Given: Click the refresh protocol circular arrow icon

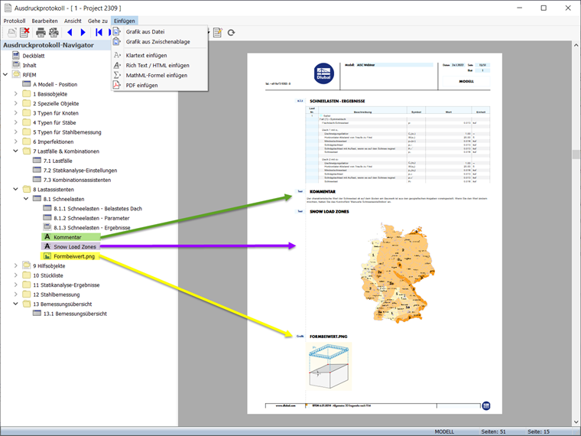Looking at the screenshot, I should point(231,33).
